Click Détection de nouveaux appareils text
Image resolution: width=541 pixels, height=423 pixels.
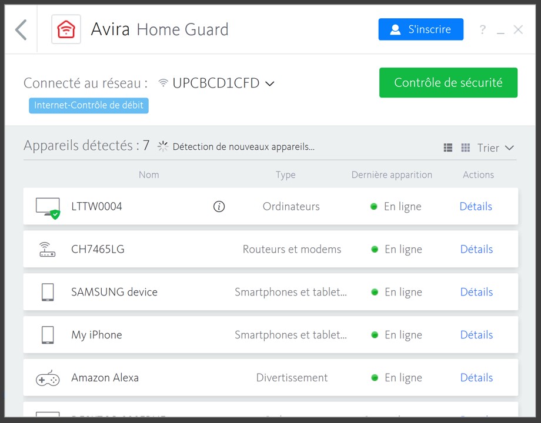[x=243, y=147]
